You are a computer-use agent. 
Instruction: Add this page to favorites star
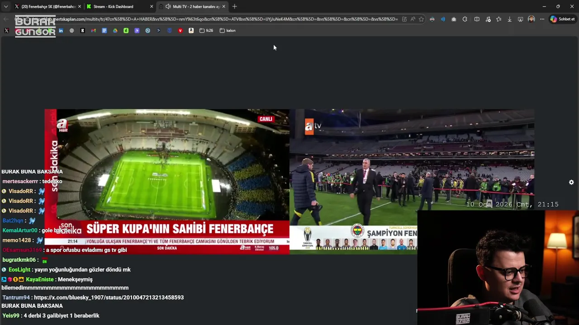[x=421, y=19]
